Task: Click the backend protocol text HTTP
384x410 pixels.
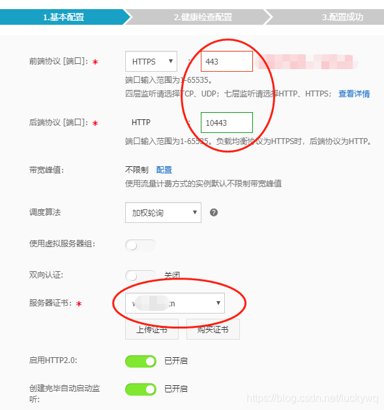Action: [x=141, y=123]
